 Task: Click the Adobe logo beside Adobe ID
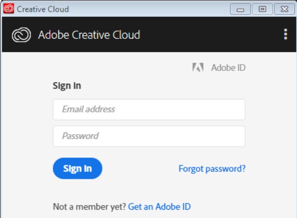pyautogui.click(x=198, y=67)
